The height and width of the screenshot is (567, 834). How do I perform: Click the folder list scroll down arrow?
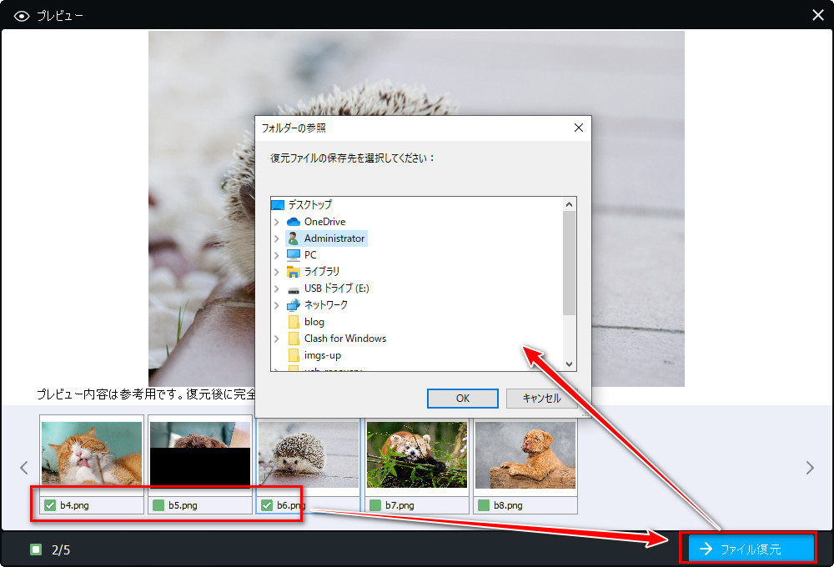coord(570,364)
